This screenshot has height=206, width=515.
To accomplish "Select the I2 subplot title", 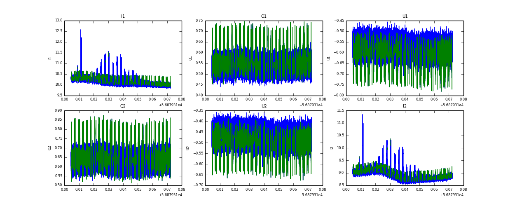I will pyautogui.click(x=405, y=106).
